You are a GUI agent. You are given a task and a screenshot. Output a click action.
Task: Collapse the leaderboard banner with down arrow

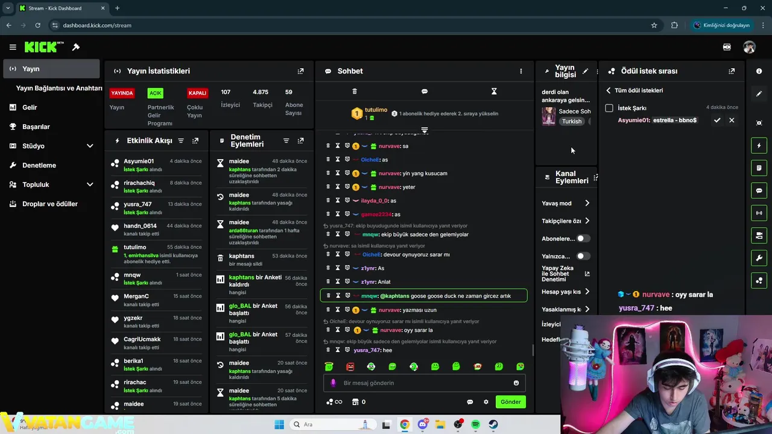425,130
